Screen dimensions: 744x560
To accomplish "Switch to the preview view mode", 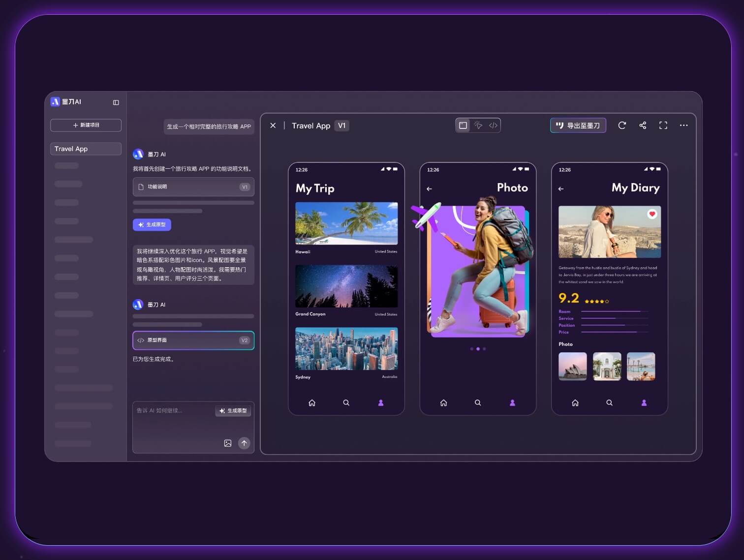I will [463, 125].
